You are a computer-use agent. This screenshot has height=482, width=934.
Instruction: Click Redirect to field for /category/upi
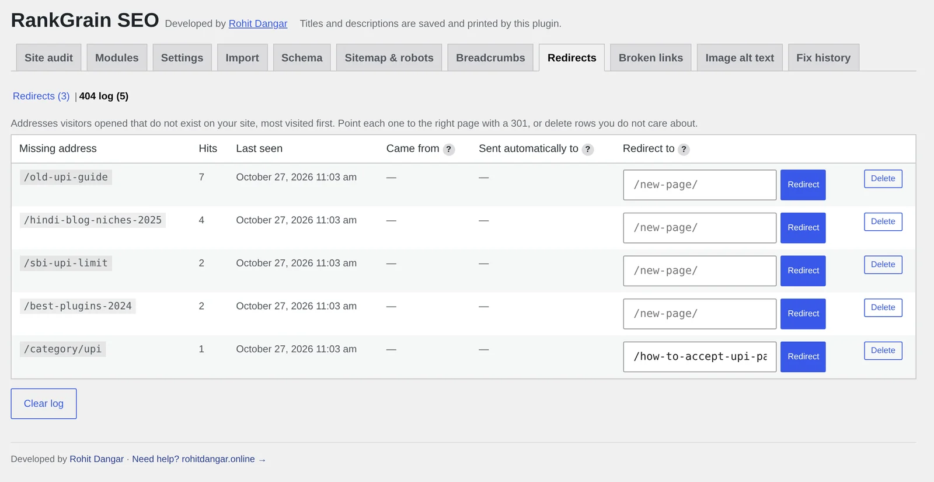pos(700,357)
